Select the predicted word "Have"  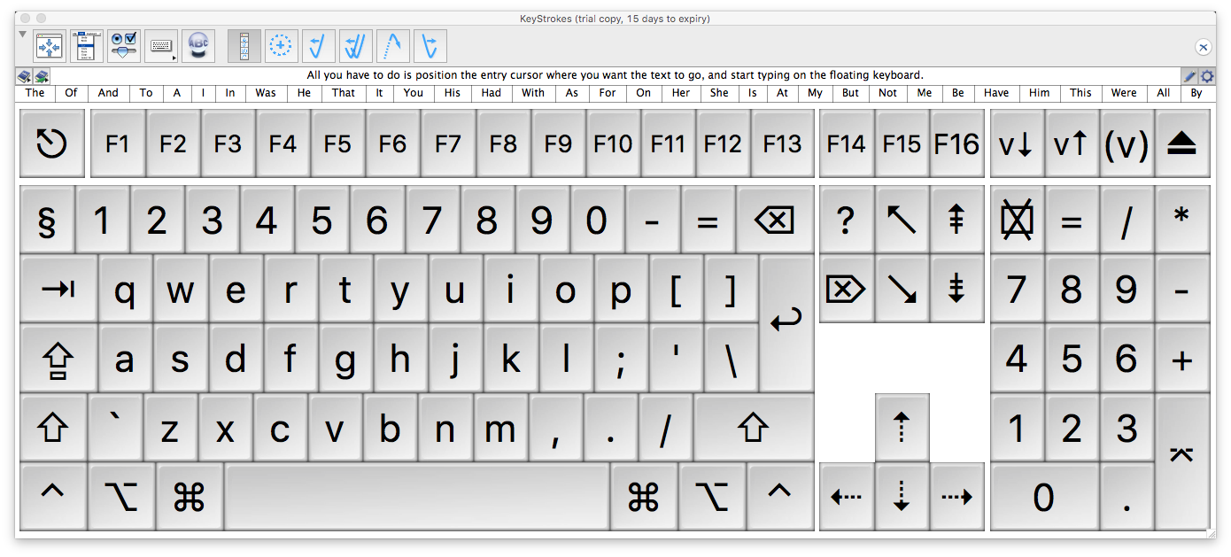995,92
